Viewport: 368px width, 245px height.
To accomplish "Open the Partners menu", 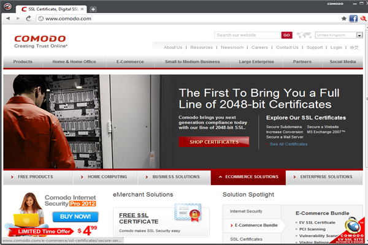I will pyautogui.click(x=302, y=62).
